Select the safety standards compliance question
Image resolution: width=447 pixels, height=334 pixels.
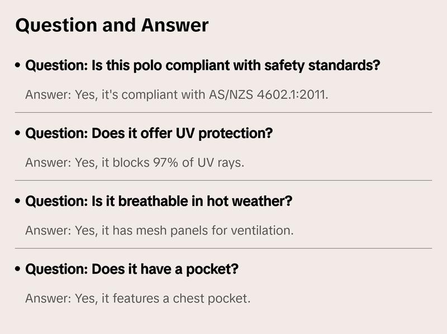(x=203, y=65)
